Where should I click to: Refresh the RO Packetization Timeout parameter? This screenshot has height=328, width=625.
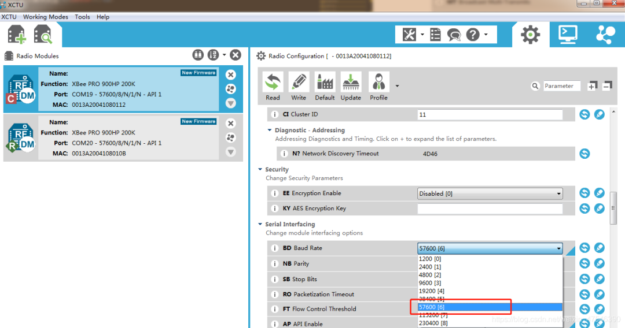(584, 294)
